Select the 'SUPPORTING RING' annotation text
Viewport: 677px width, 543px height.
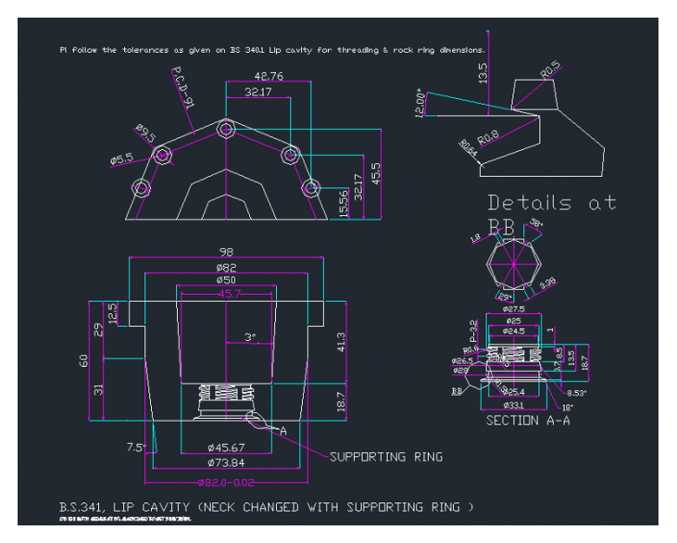(386, 457)
